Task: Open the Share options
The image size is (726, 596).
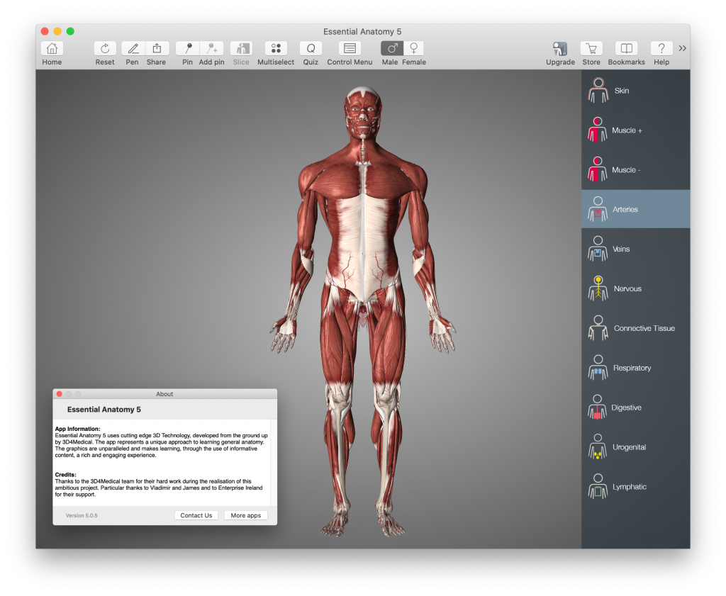Action: click(x=157, y=49)
